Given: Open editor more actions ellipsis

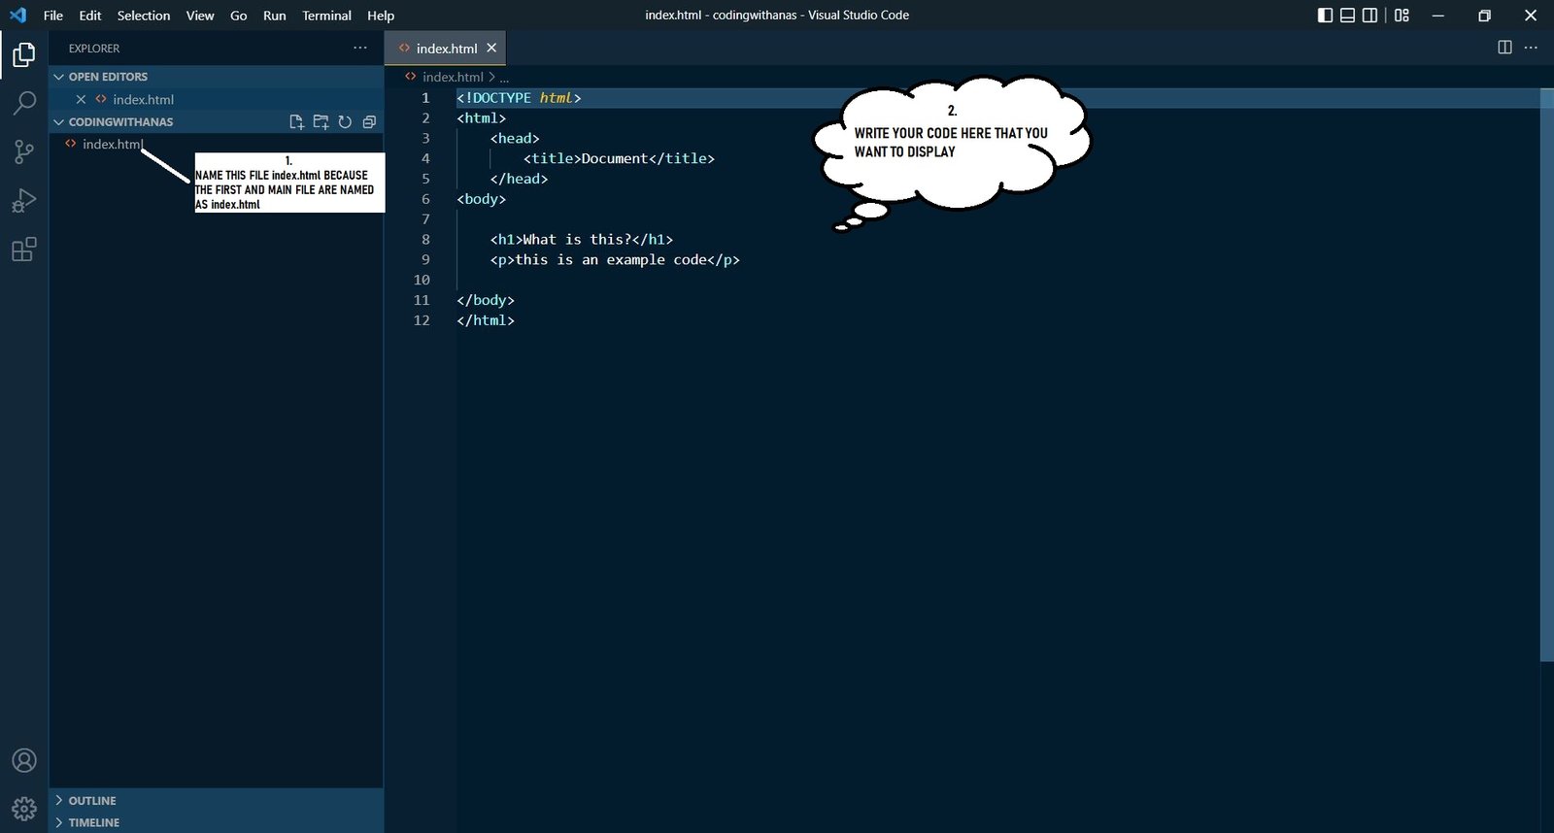Looking at the screenshot, I should pos(1531,48).
